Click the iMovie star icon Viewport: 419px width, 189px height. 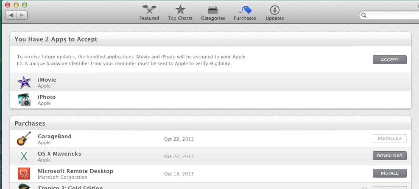point(24,82)
